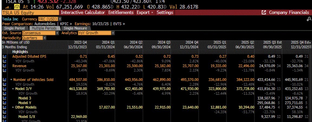Open the Entitlements menu item

[x=121, y=12]
